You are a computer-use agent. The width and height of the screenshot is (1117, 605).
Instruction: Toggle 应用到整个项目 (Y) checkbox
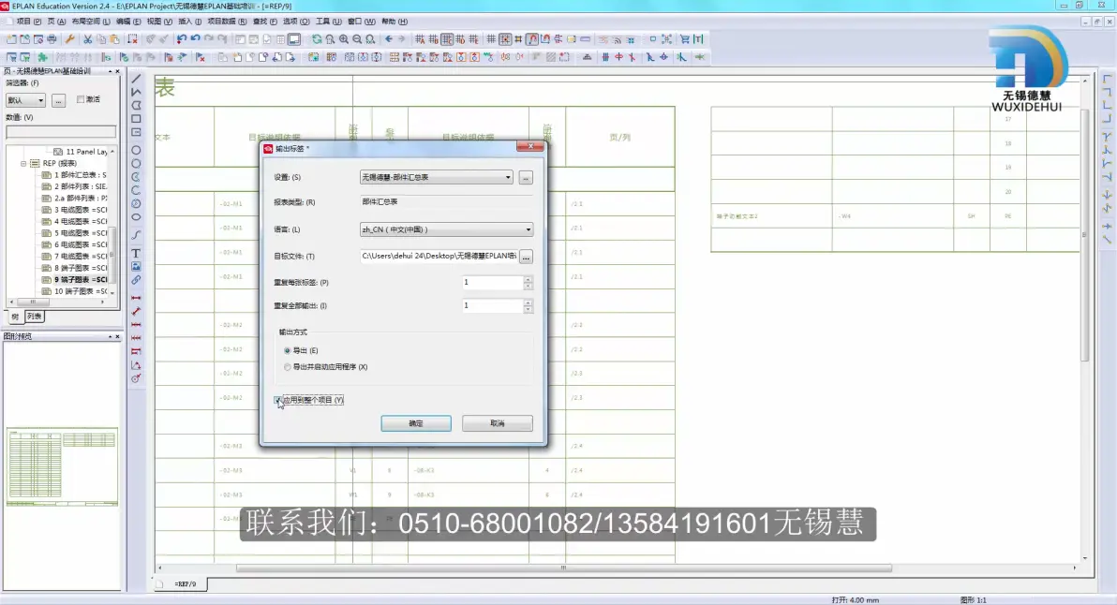point(277,400)
